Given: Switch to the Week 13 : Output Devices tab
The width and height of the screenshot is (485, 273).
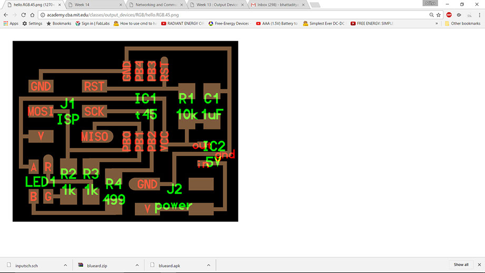Looking at the screenshot, I should (216, 5).
